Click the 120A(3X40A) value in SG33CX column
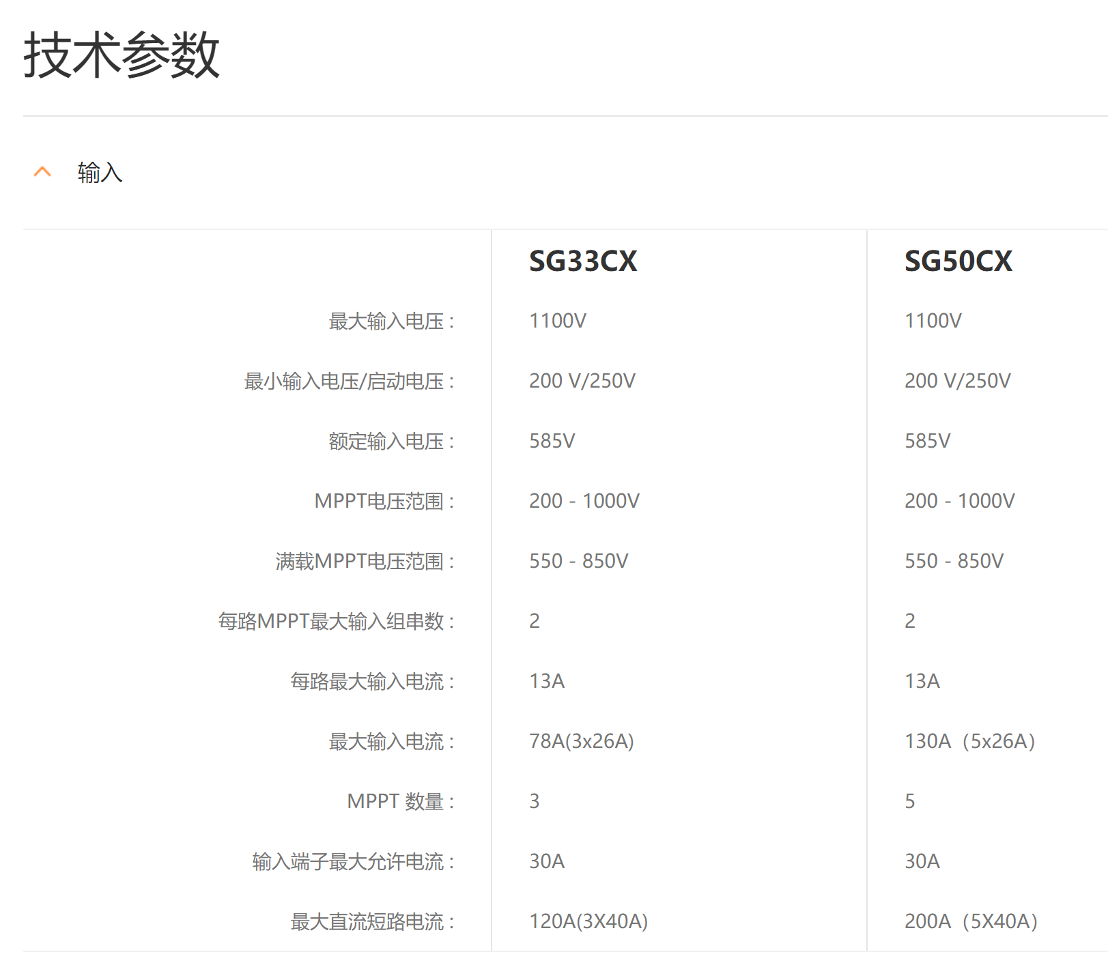 click(x=588, y=921)
